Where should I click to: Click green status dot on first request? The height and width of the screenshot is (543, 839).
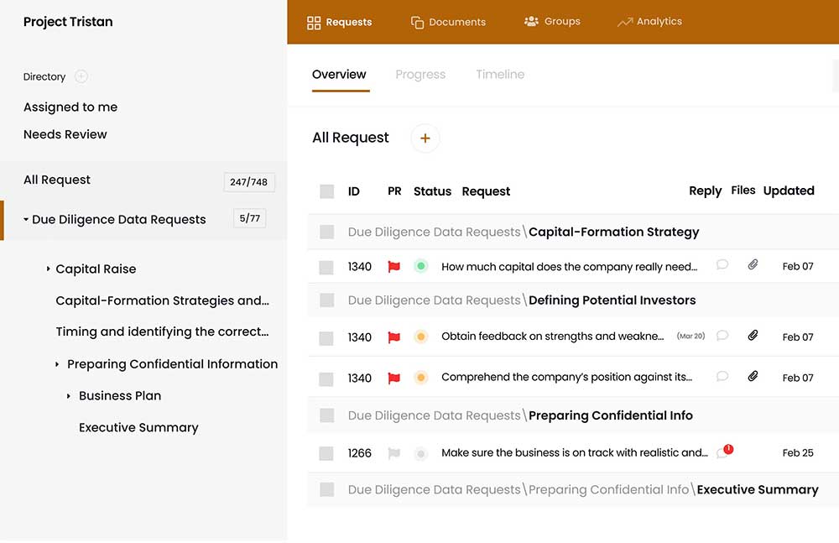(421, 267)
